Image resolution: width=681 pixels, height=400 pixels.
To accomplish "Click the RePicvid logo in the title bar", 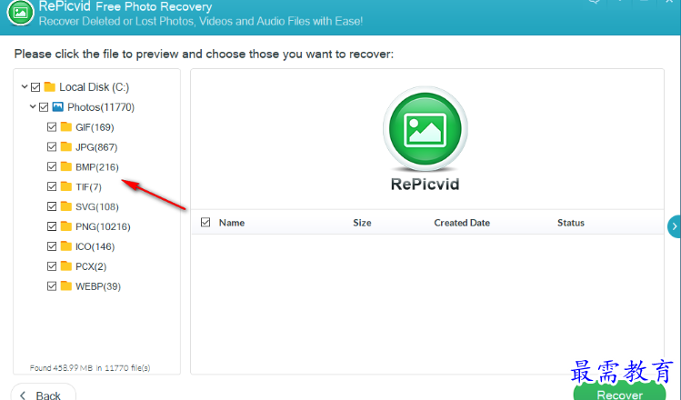I will pyautogui.click(x=20, y=12).
